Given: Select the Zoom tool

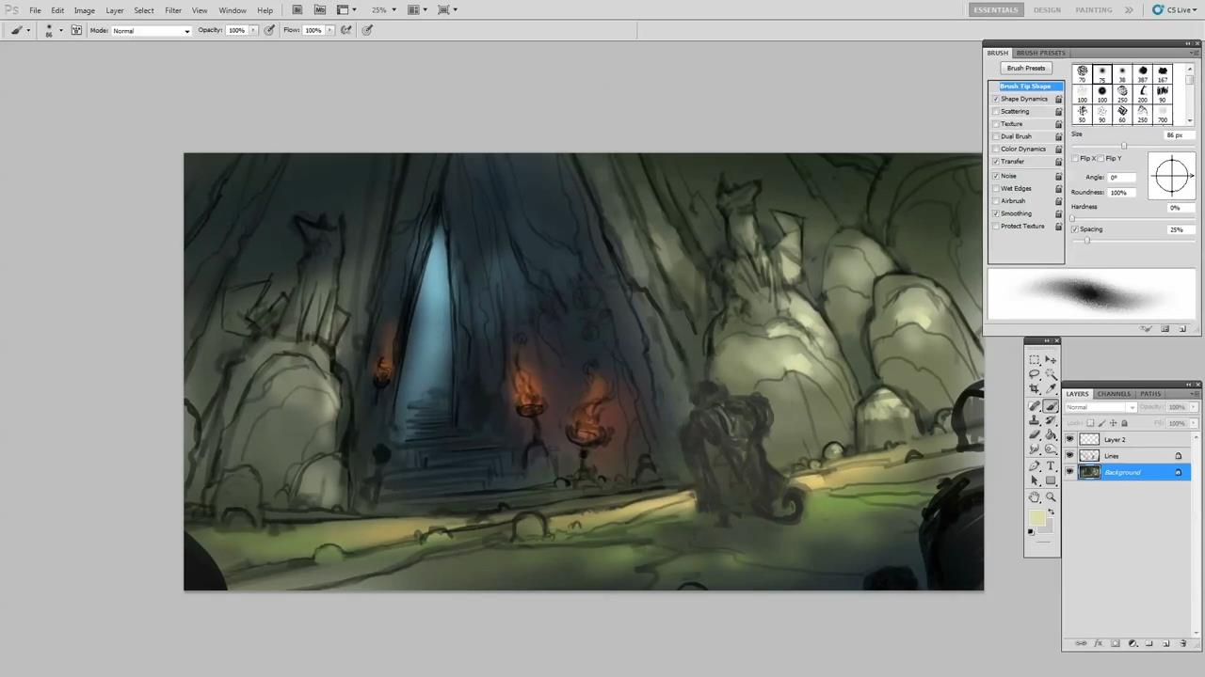Looking at the screenshot, I should coord(1051,496).
